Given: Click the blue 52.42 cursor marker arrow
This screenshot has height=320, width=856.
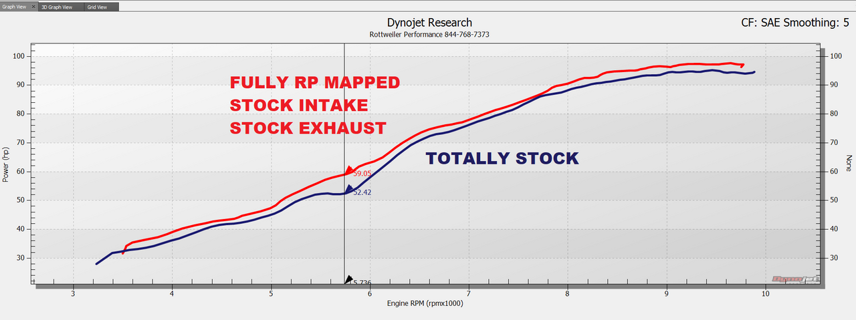Looking at the screenshot, I should pyautogui.click(x=349, y=190).
